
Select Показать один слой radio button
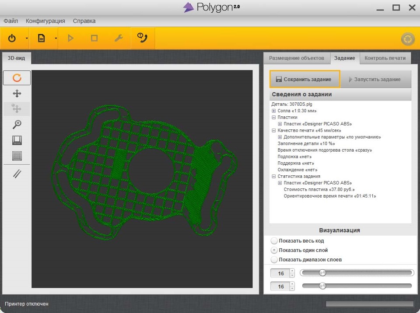pos(274,250)
